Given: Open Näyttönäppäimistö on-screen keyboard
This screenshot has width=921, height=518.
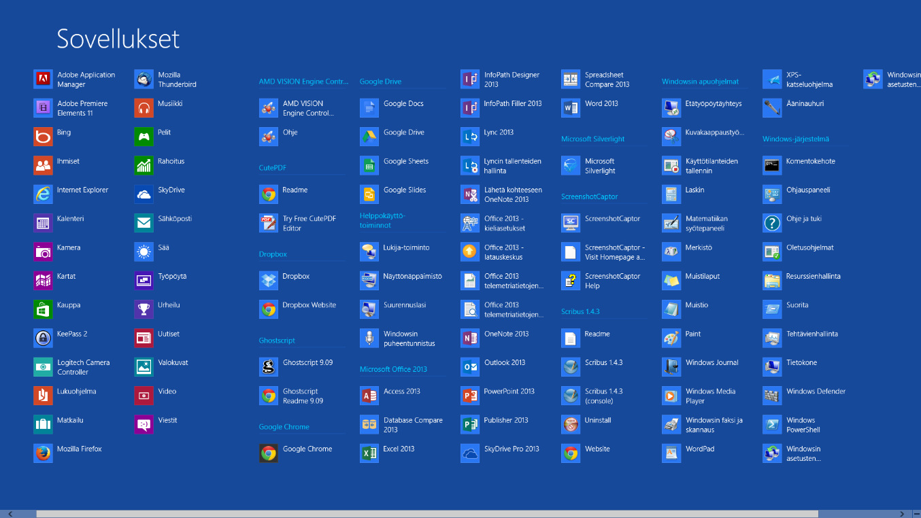Looking at the screenshot, I should [402, 281].
